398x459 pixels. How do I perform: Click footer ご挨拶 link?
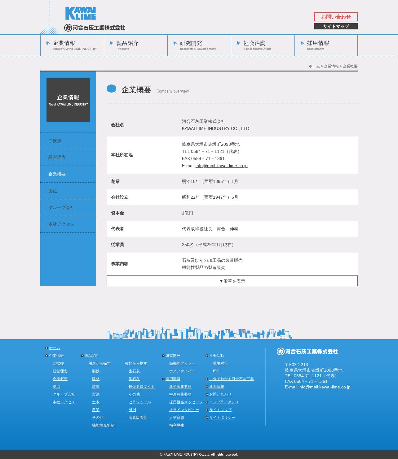tap(58, 363)
